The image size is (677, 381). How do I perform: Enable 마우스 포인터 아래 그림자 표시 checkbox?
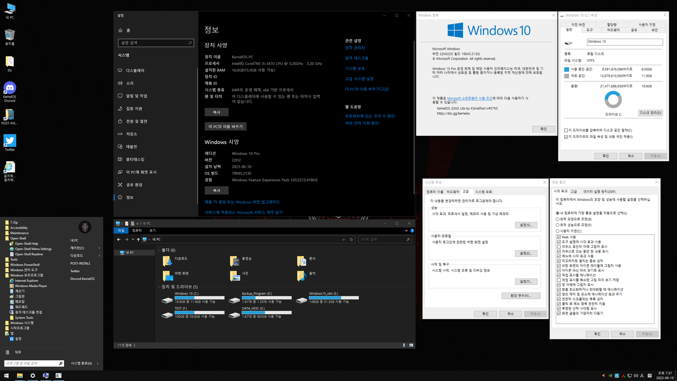pos(559,247)
